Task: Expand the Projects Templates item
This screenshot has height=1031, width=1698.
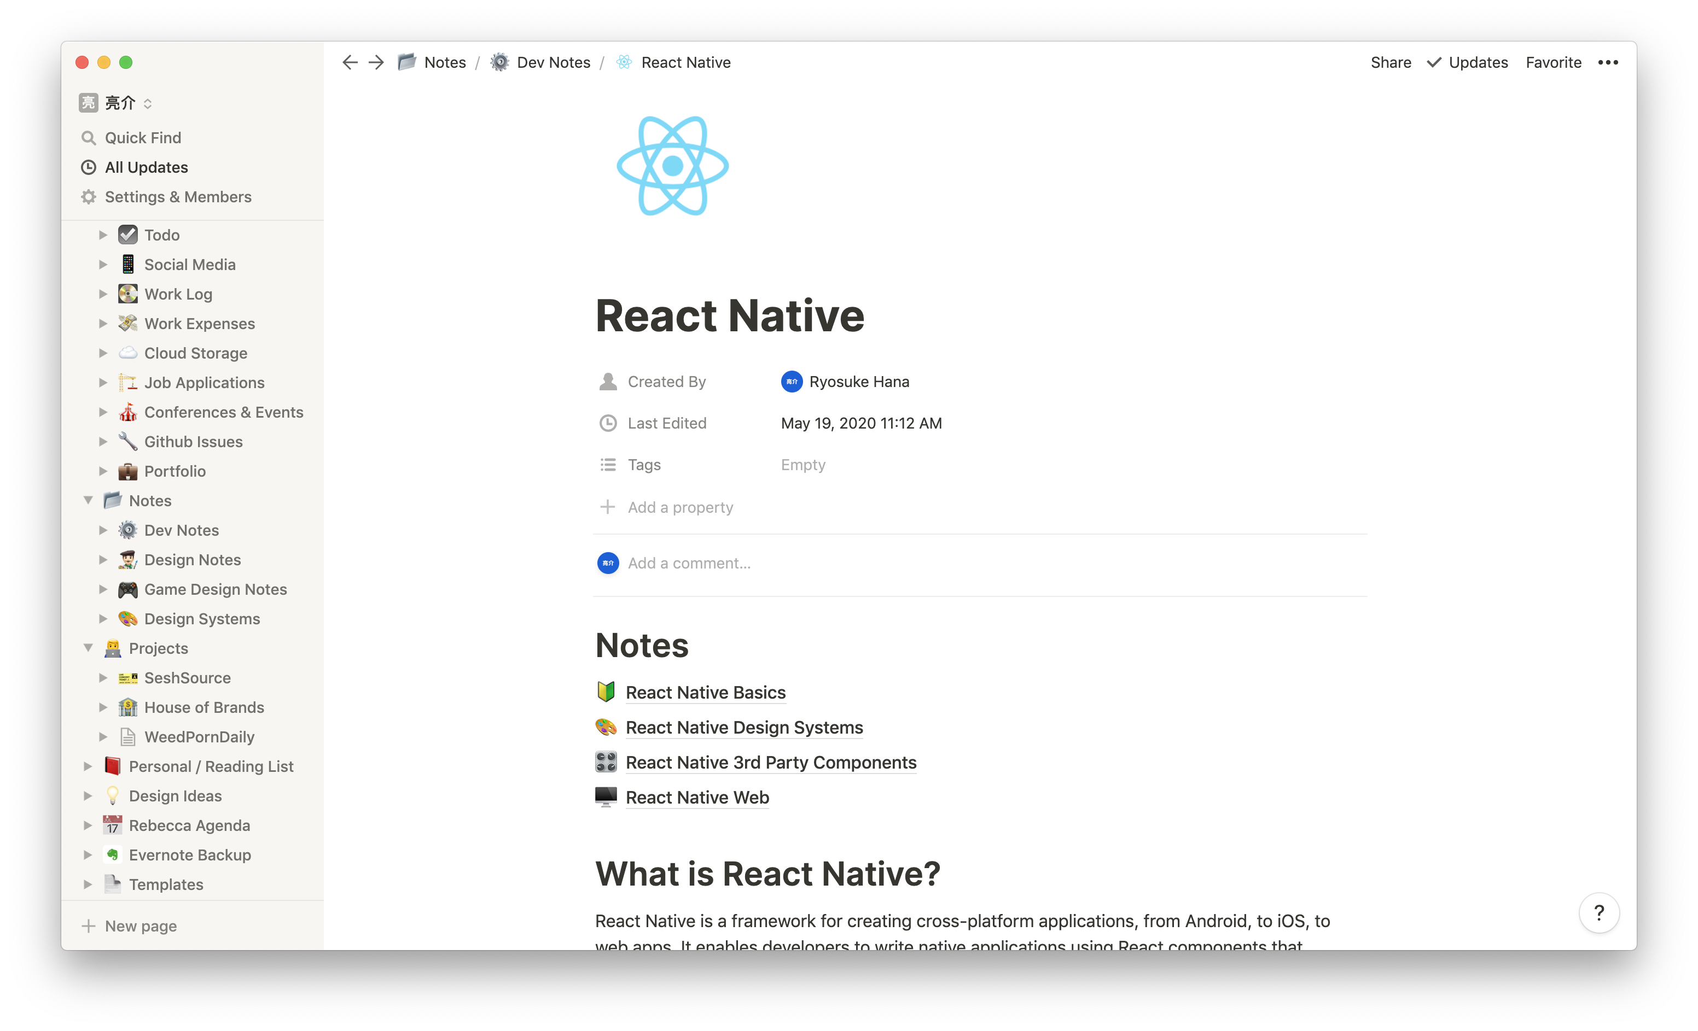Action: pyautogui.click(x=88, y=884)
